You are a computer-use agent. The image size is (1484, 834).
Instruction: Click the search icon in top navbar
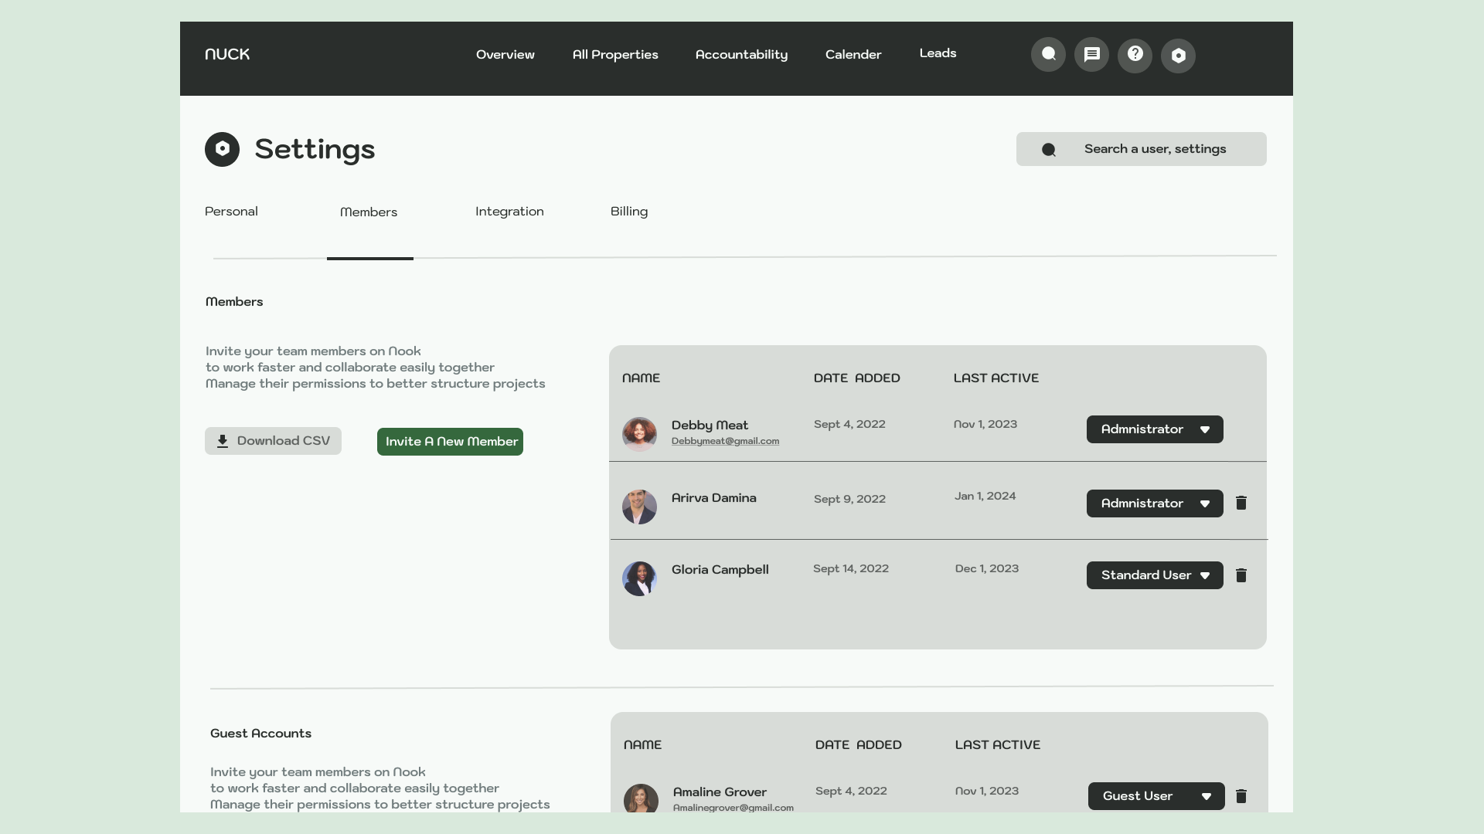pos(1048,55)
